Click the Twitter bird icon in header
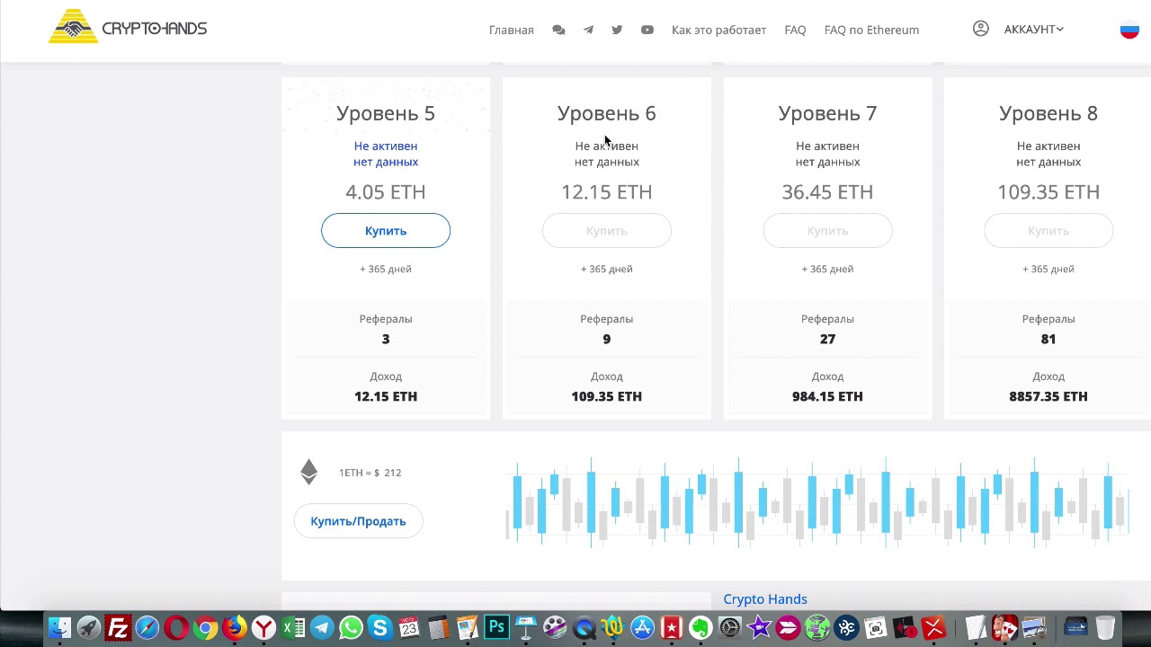The image size is (1151, 647). pos(617,30)
